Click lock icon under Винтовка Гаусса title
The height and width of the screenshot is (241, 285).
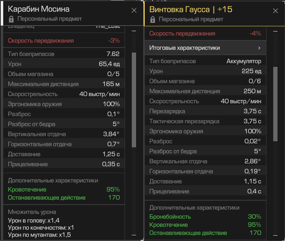pyautogui.click(x=152, y=19)
